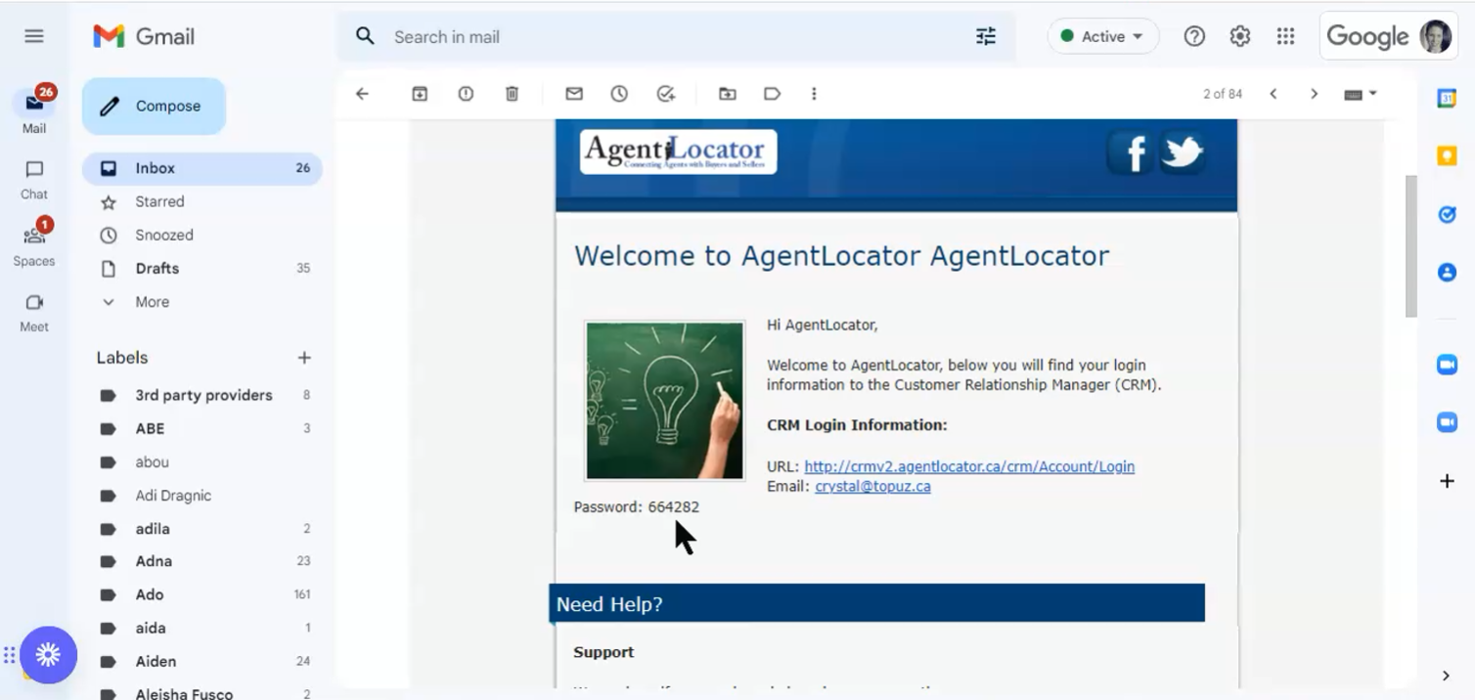Mark the email as unread
The width and height of the screenshot is (1475, 700).
(x=574, y=94)
